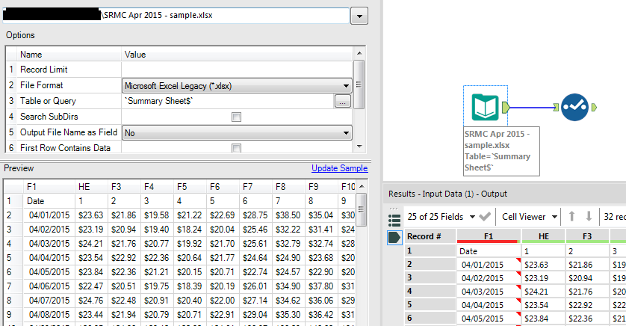Click preview cell $37.80
The width and height of the screenshot is (626, 326).
[x=321, y=286]
